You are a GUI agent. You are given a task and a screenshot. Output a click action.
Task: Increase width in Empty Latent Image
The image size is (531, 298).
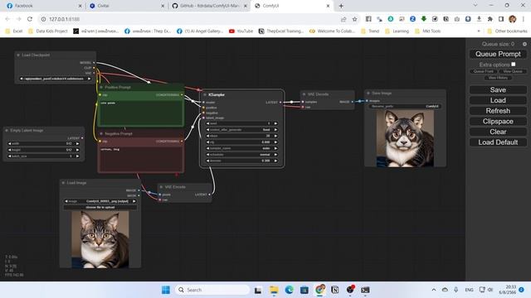click(x=77, y=143)
